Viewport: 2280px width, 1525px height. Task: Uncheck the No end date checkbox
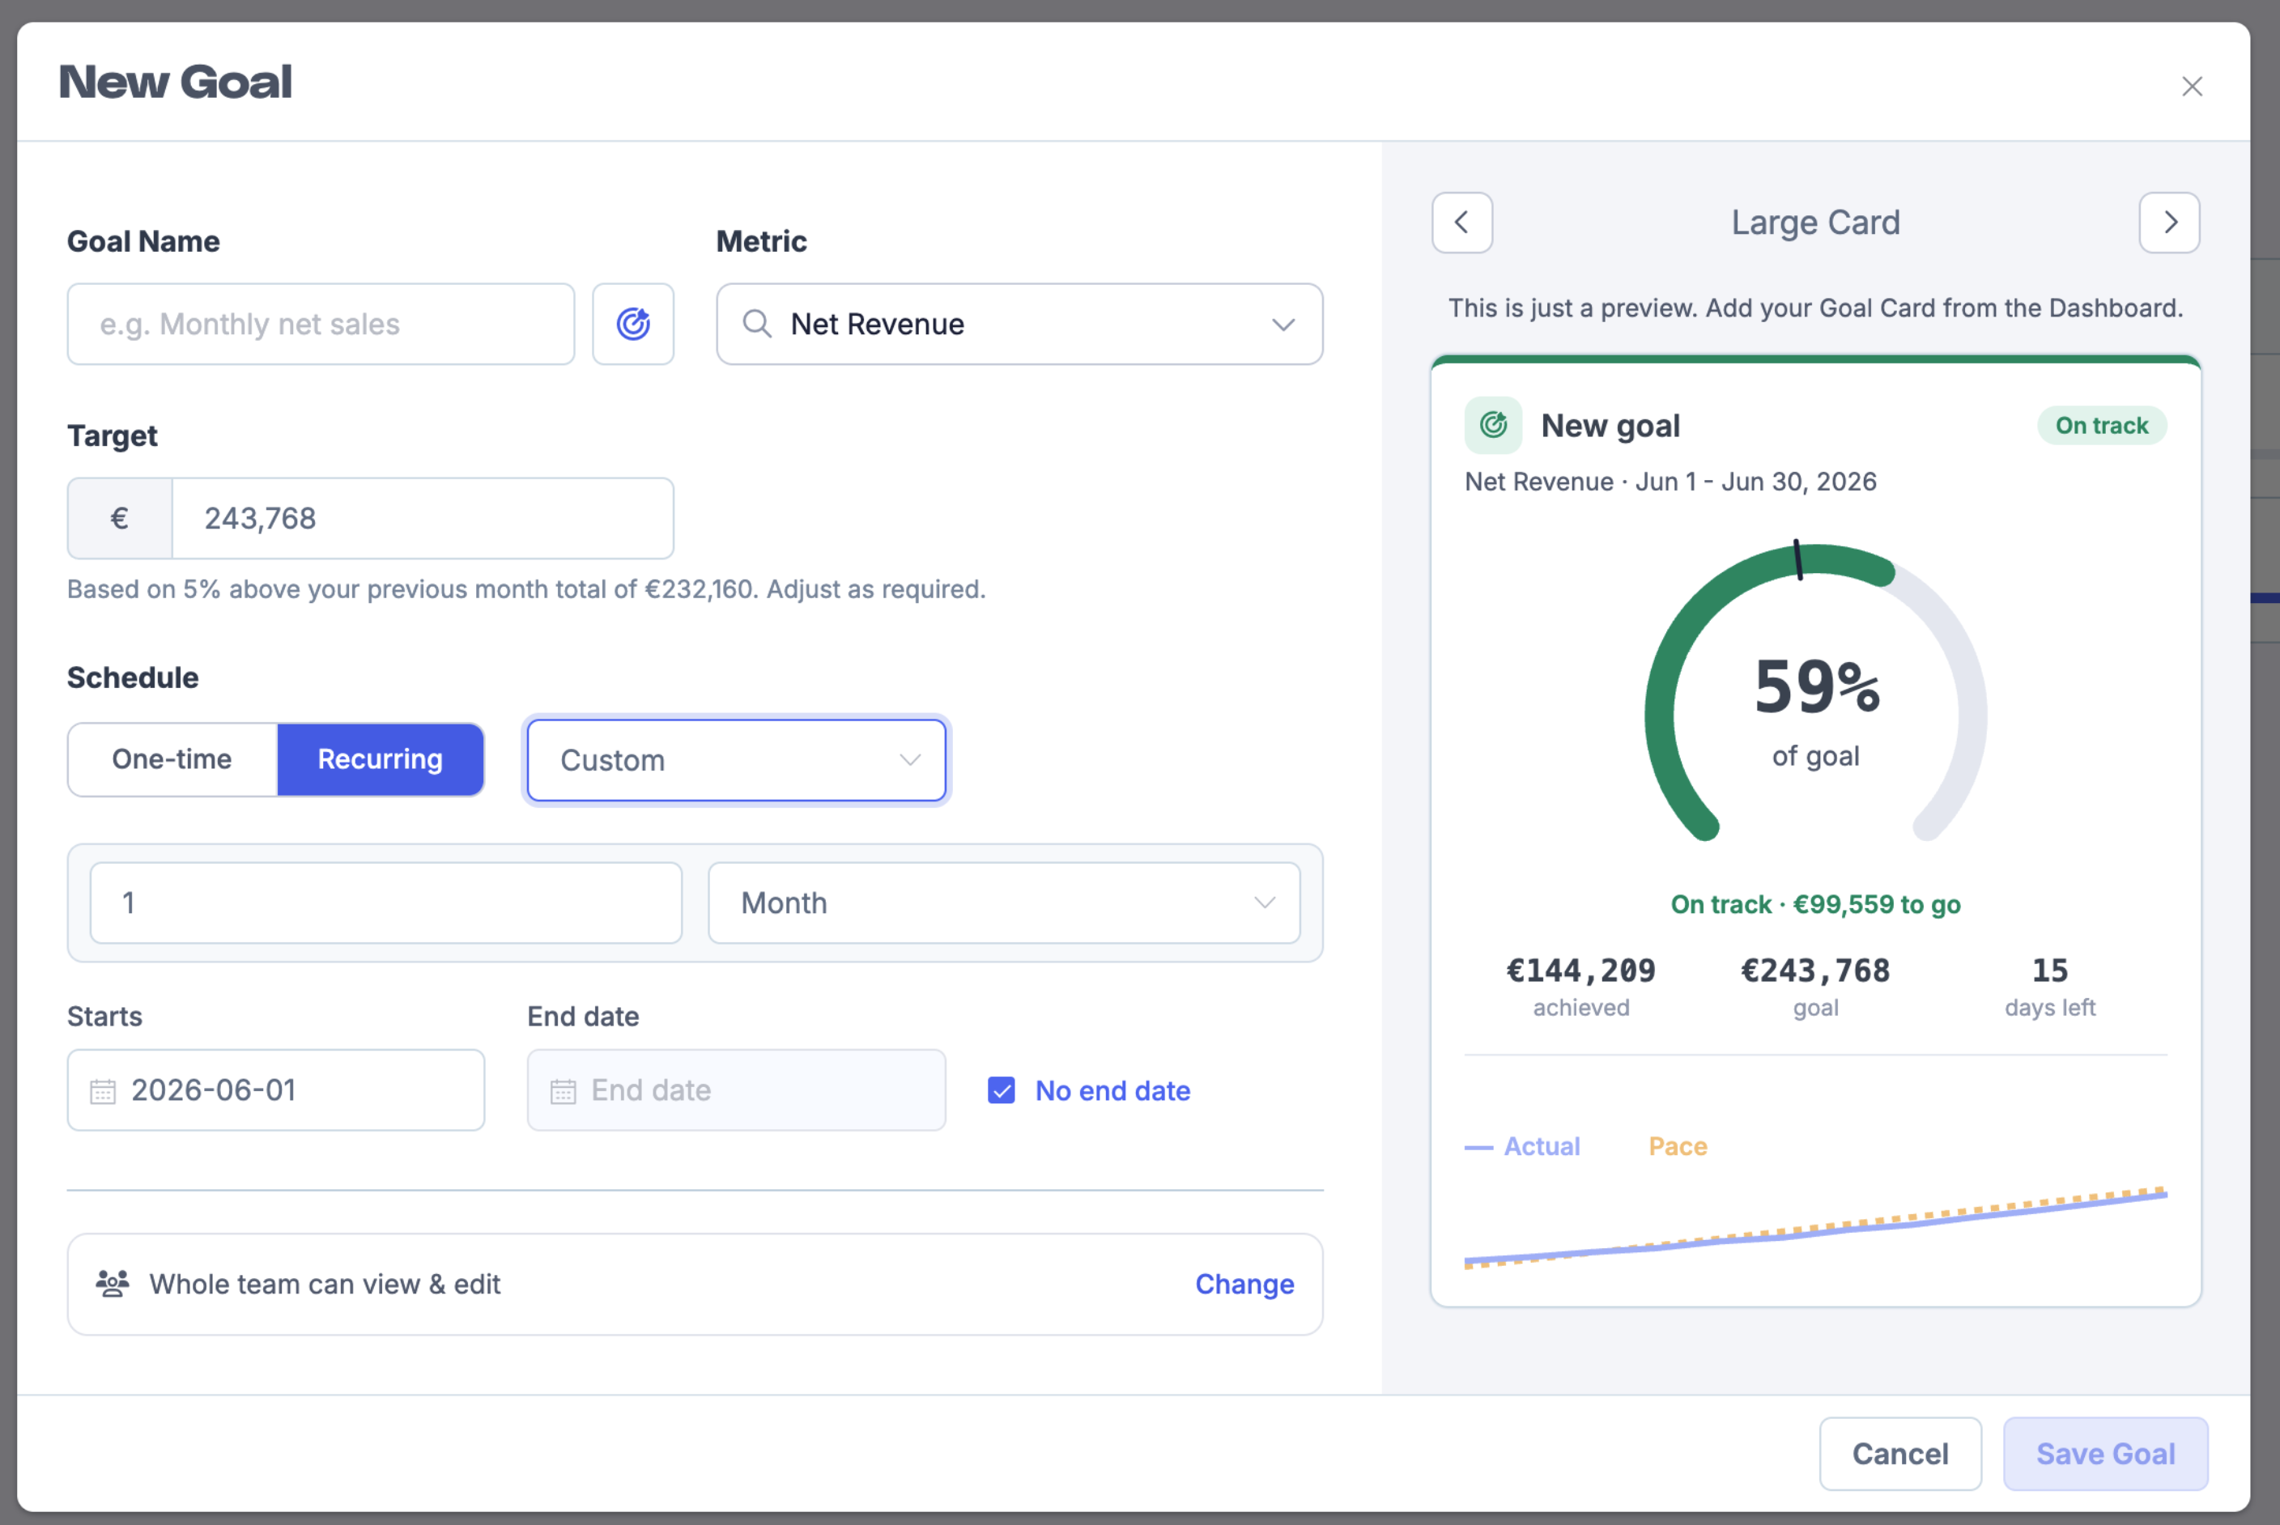coord(1001,1090)
